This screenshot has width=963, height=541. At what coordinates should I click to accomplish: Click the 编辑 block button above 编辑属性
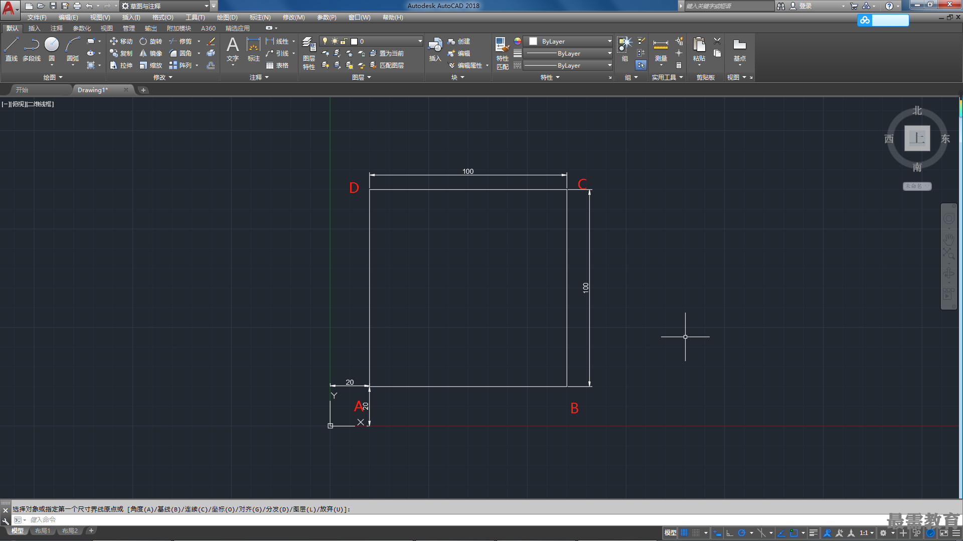click(x=459, y=53)
